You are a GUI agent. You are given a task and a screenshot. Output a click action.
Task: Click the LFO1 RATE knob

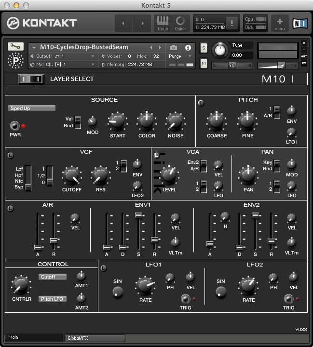(x=145, y=286)
